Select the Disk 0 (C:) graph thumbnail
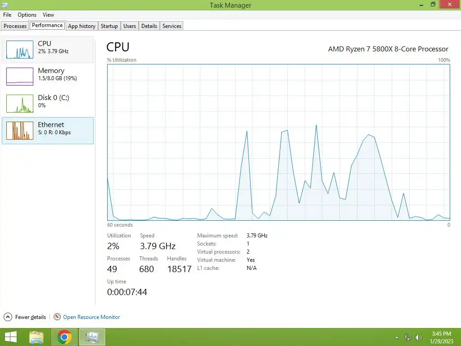Screen dimensions: 461x346 click(x=20, y=104)
